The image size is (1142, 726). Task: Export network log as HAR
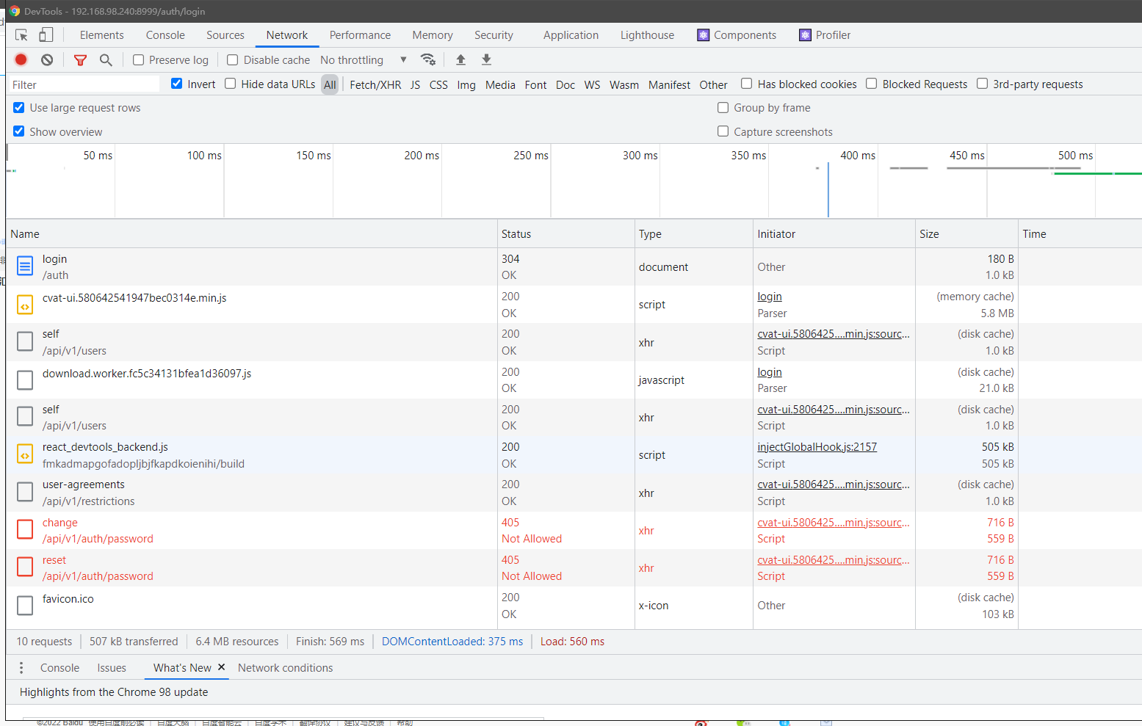[x=485, y=59]
